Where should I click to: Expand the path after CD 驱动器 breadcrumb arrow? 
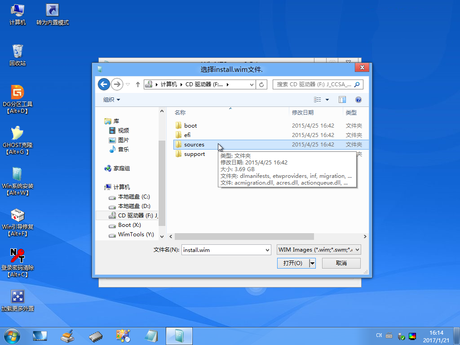(x=227, y=84)
